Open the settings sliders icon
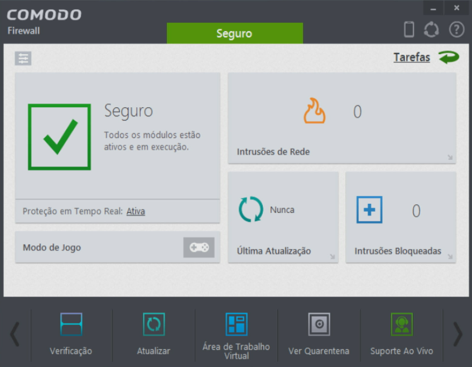472x367 pixels. point(23,58)
